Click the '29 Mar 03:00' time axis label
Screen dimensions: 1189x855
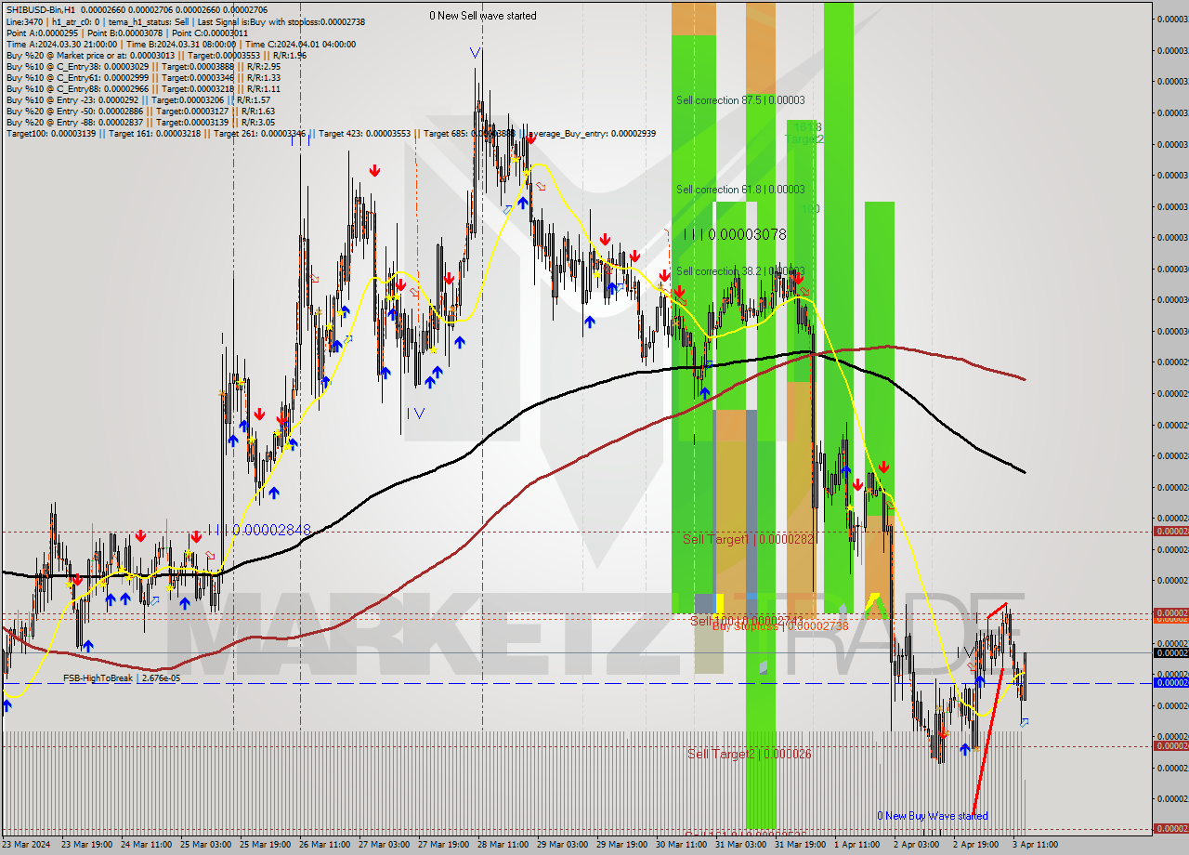click(x=563, y=845)
